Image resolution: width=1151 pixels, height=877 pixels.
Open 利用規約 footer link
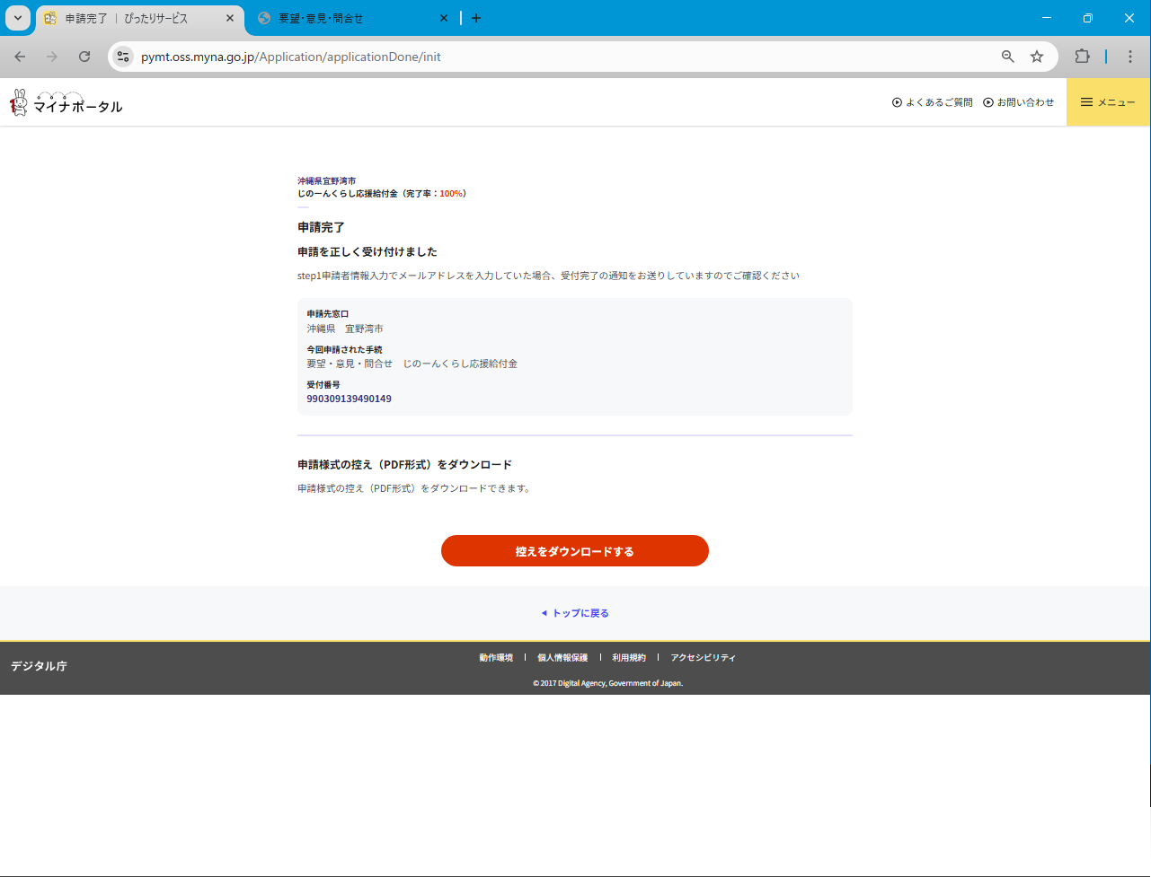629,658
